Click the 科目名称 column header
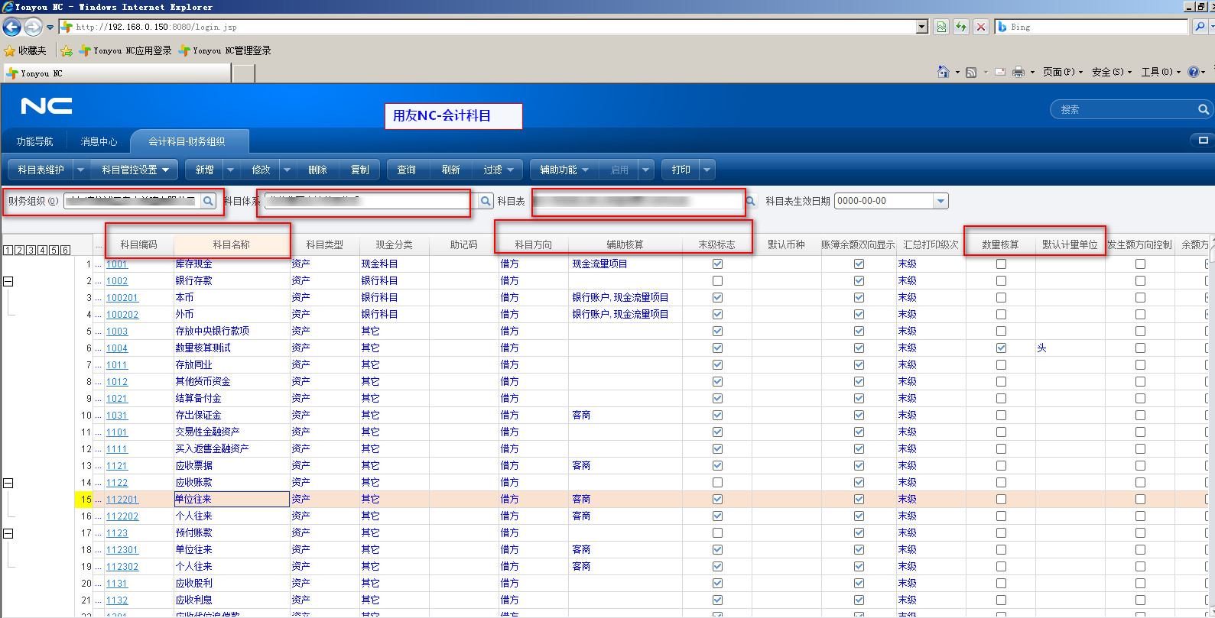This screenshot has width=1215, height=618. tap(231, 244)
